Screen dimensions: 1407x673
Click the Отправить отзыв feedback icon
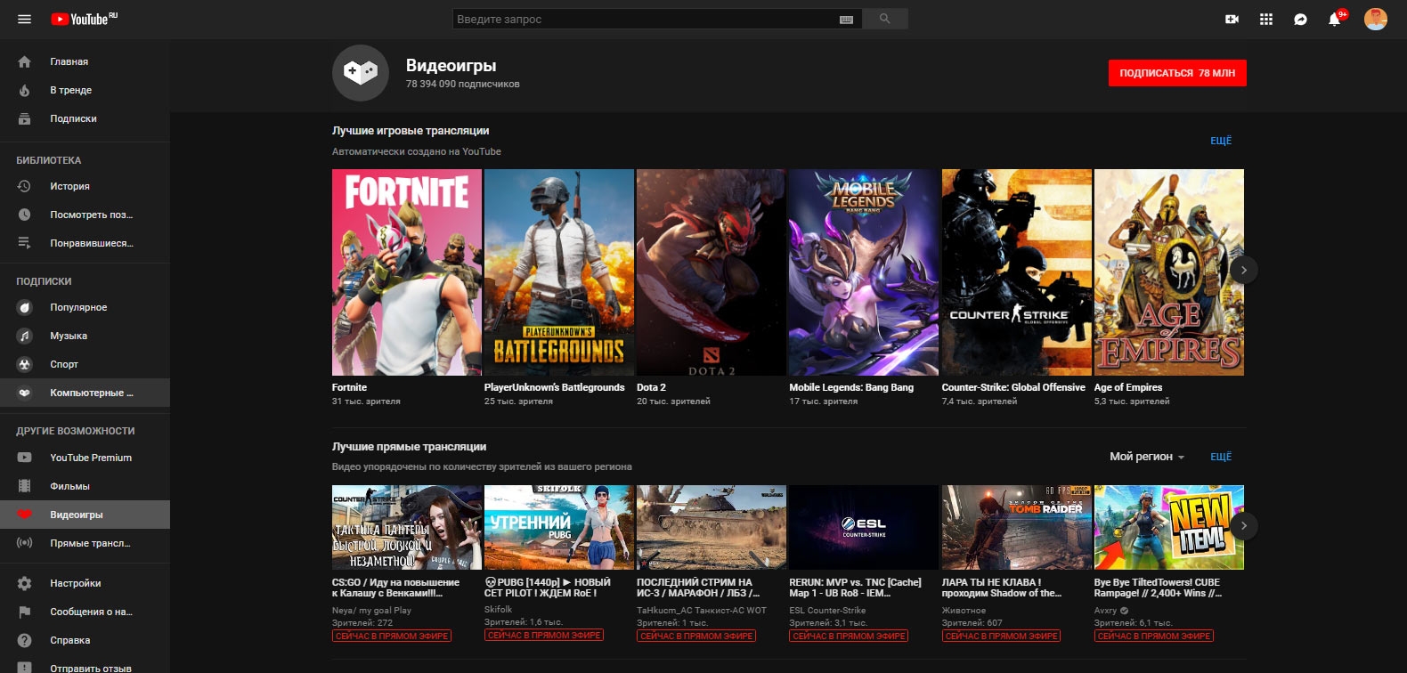25,667
